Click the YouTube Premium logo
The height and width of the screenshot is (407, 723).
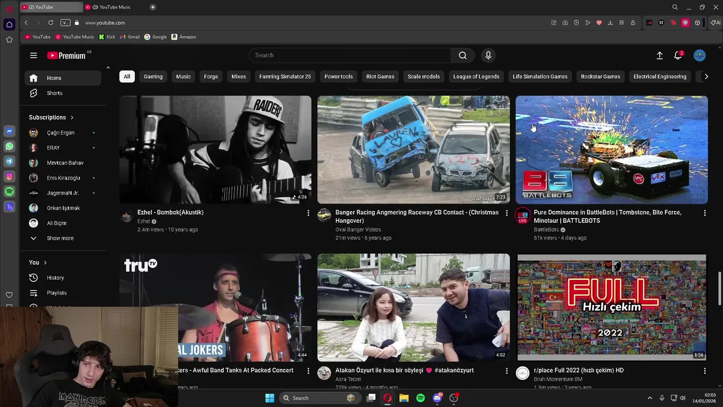click(x=66, y=55)
